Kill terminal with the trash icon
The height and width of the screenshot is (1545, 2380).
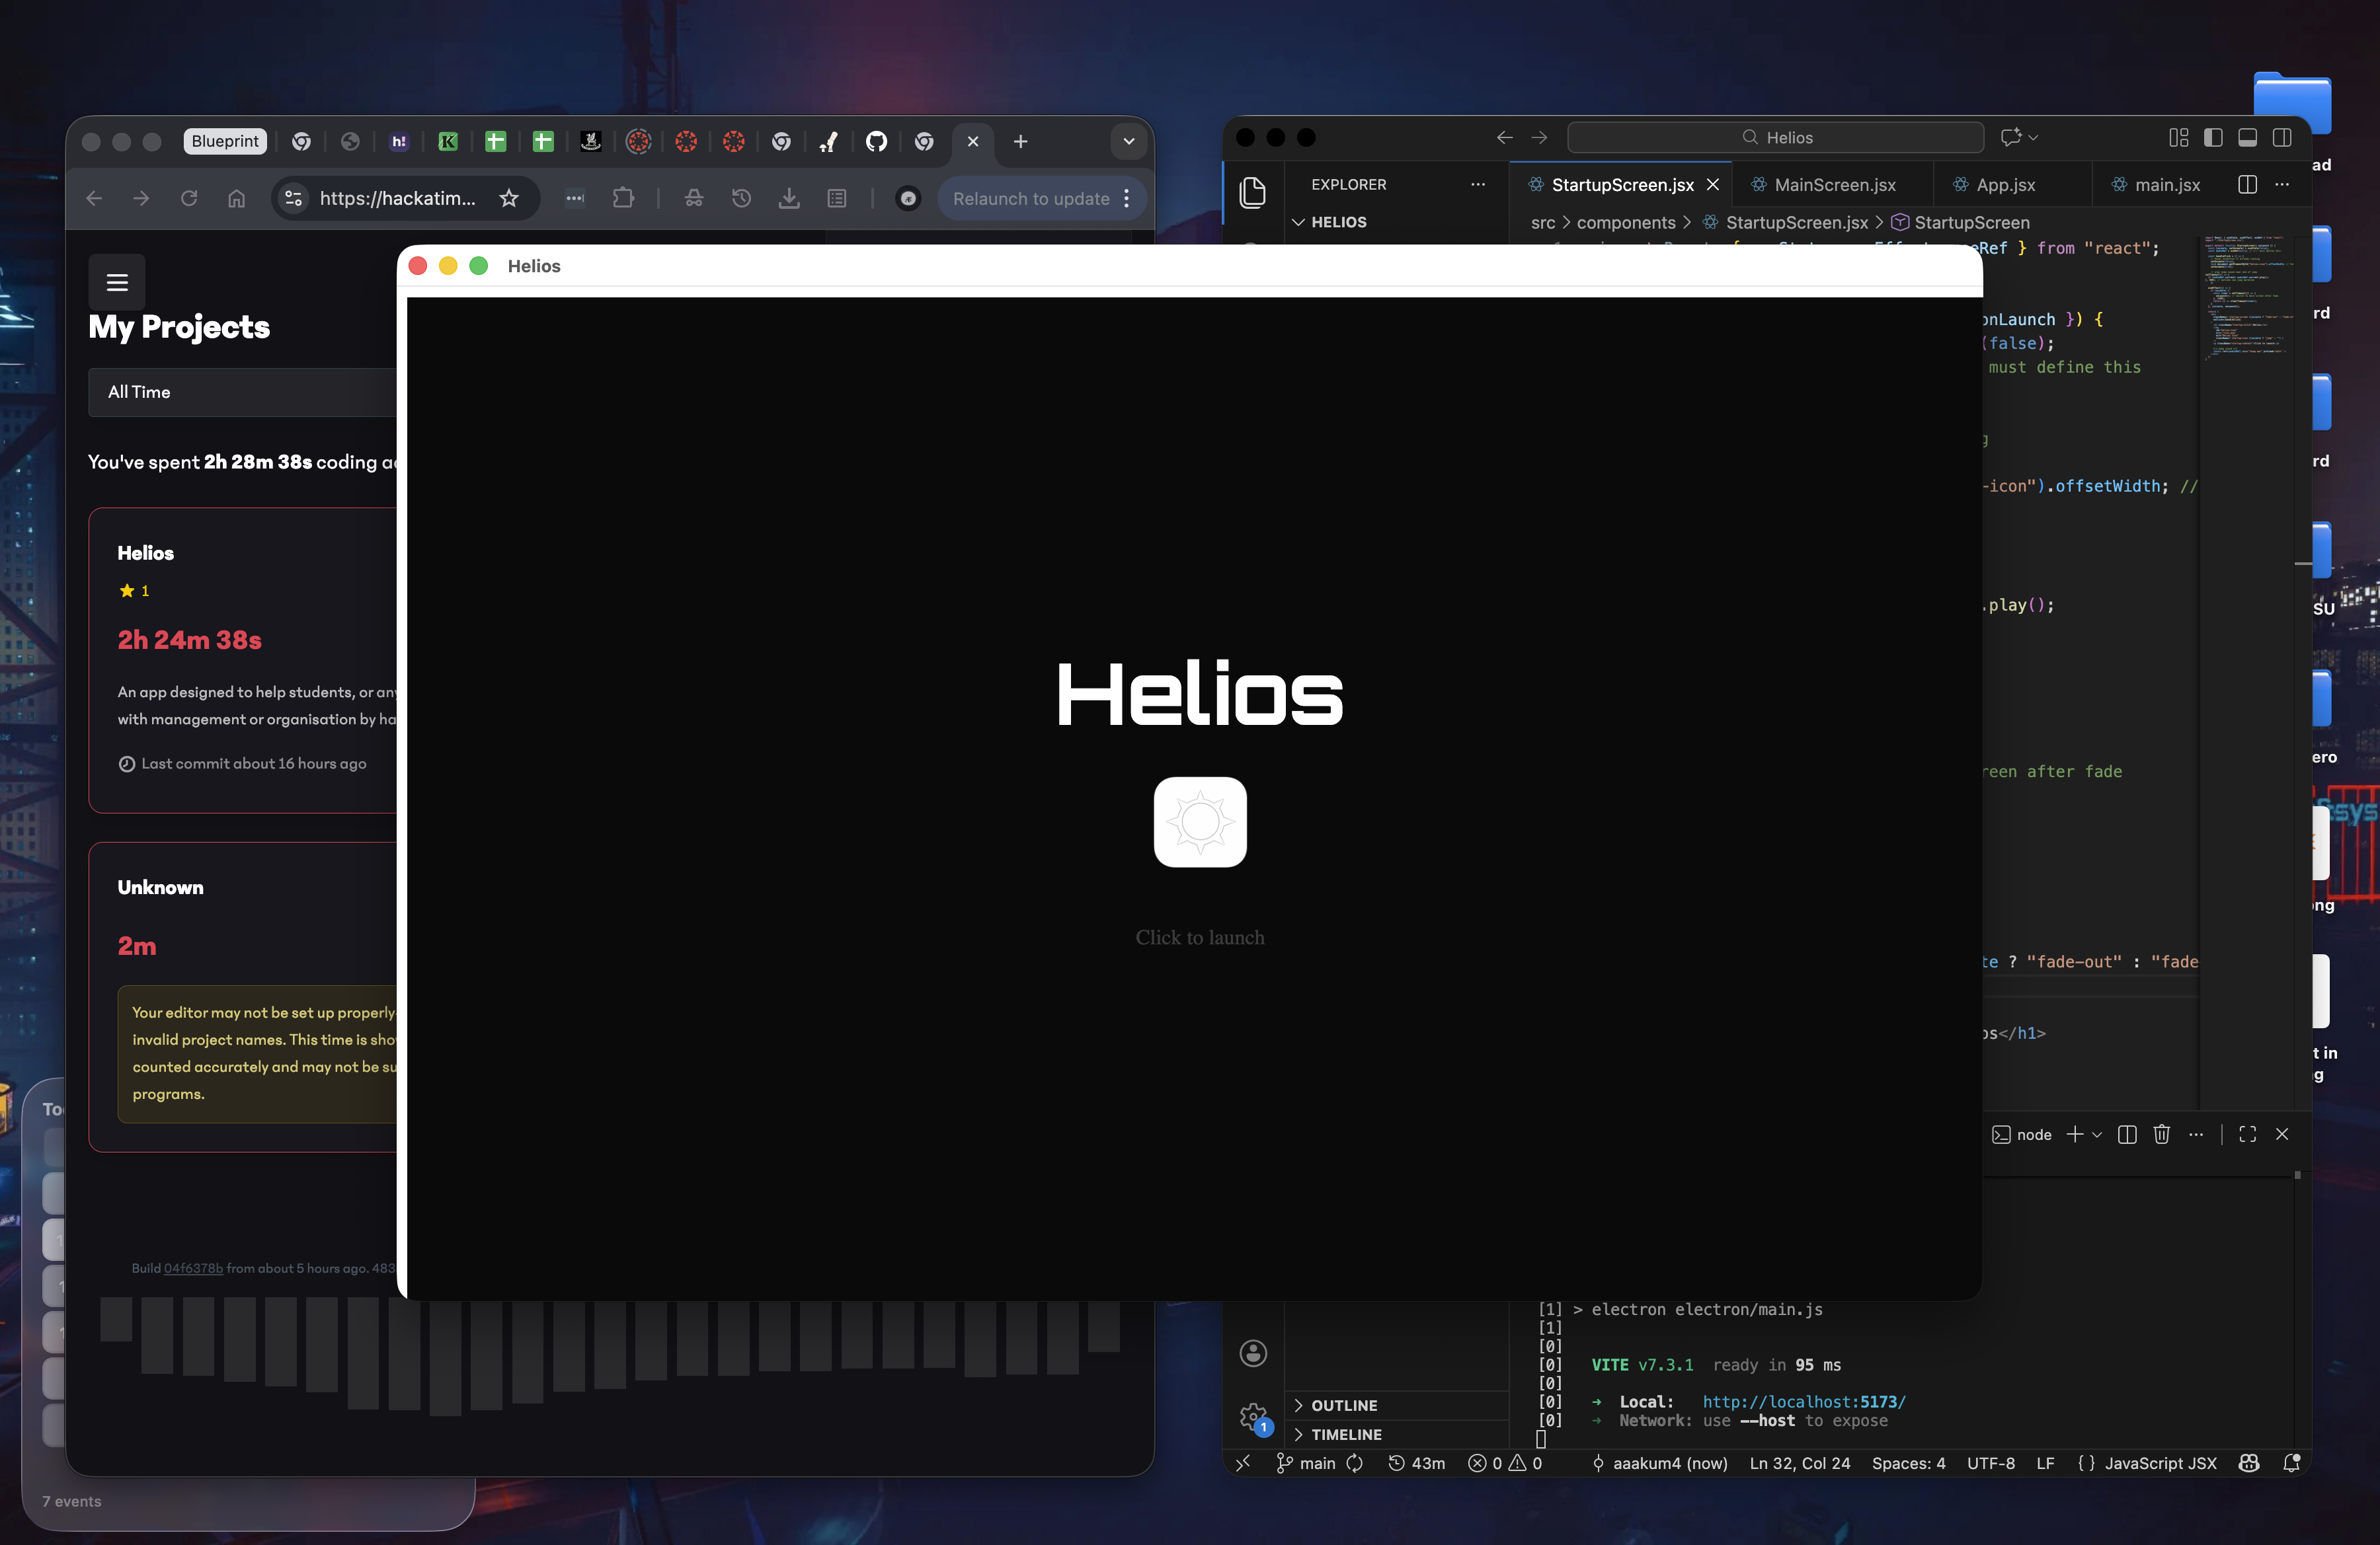(x=2161, y=1134)
